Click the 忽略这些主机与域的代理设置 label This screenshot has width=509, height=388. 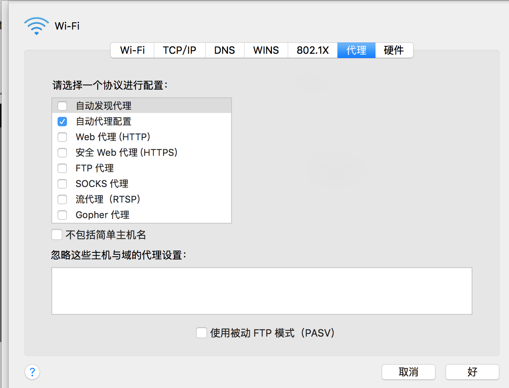click(x=119, y=255)
